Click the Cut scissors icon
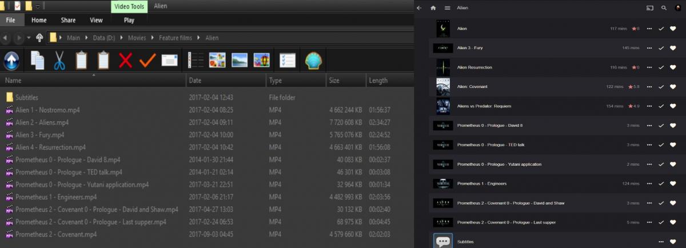Screen dimensions: 686x248 pos(59,60)
